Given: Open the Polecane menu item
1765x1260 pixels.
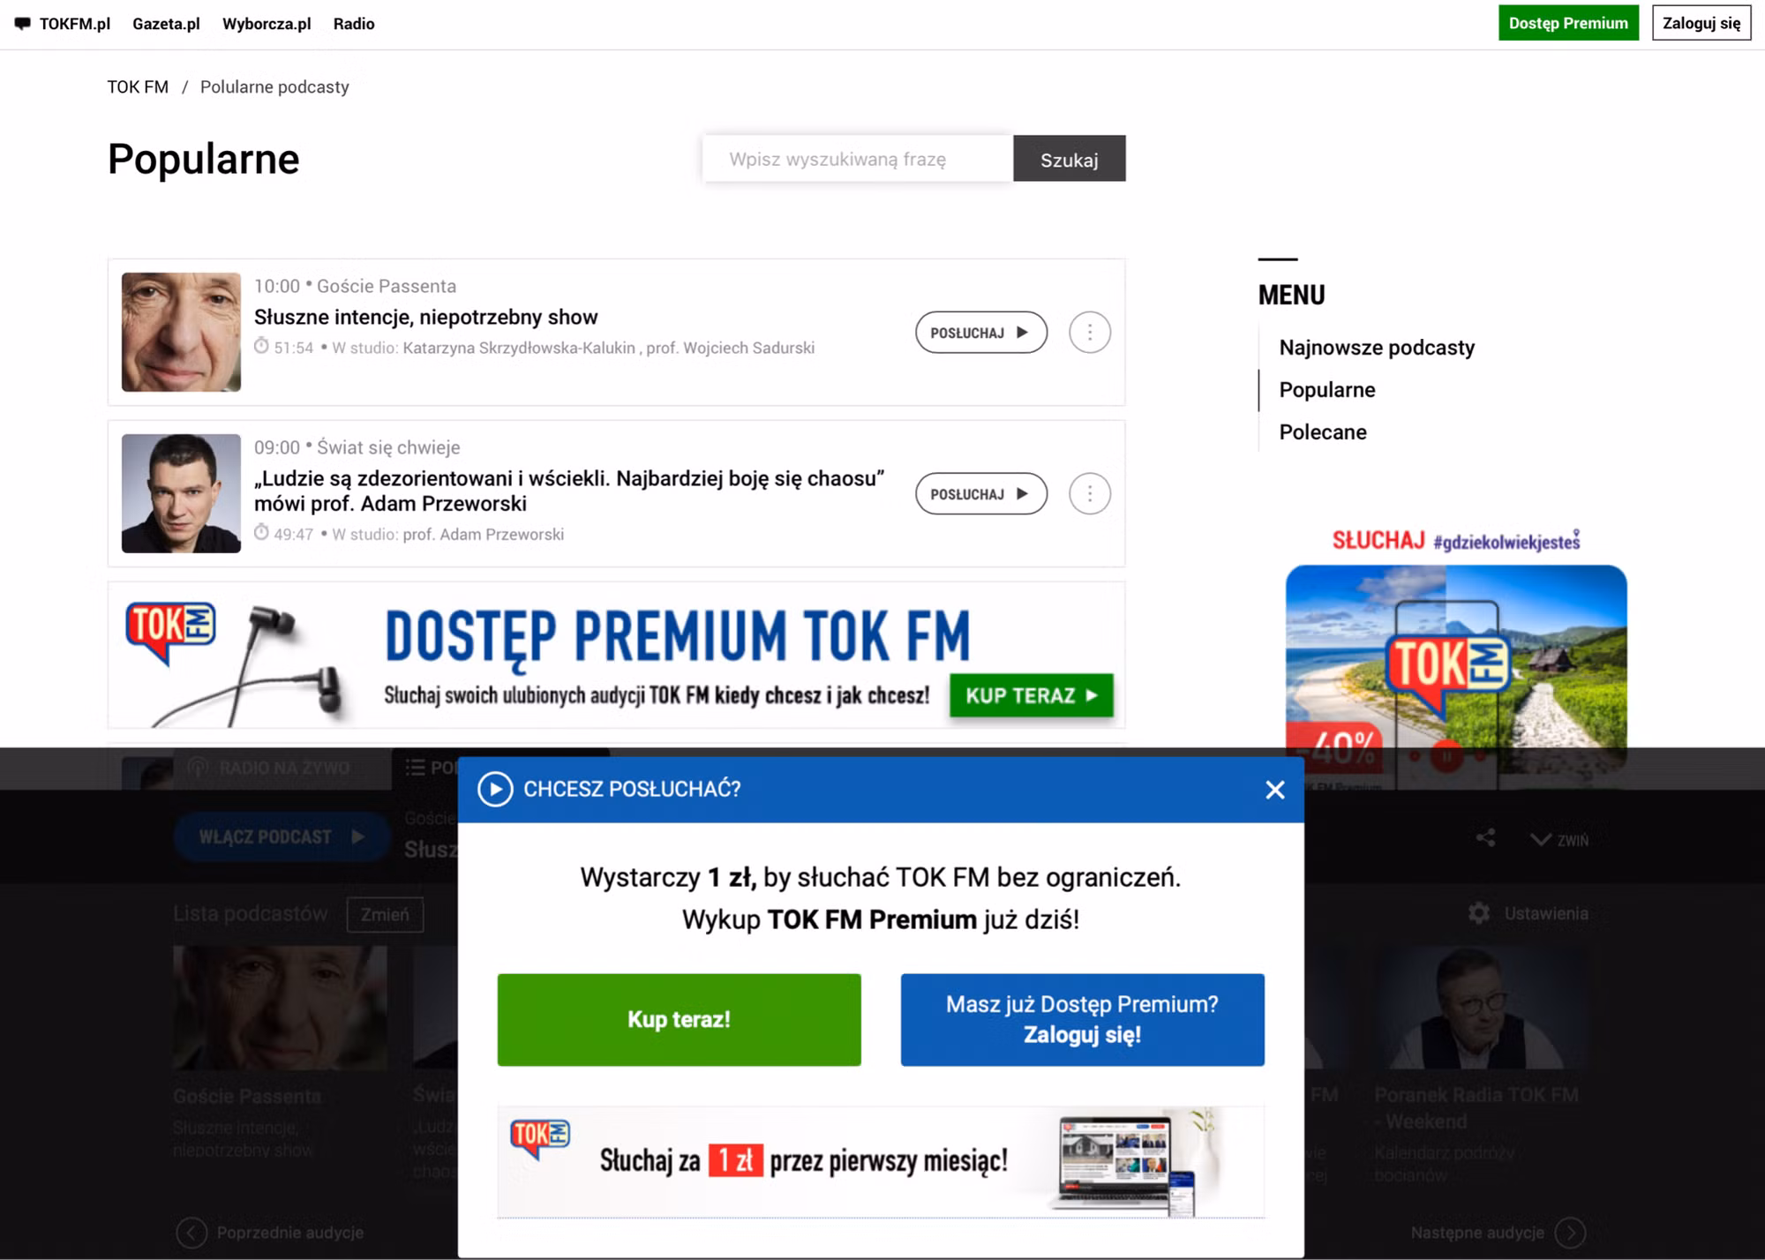Looking at the screenshot, I should [x=1322, y=431].
